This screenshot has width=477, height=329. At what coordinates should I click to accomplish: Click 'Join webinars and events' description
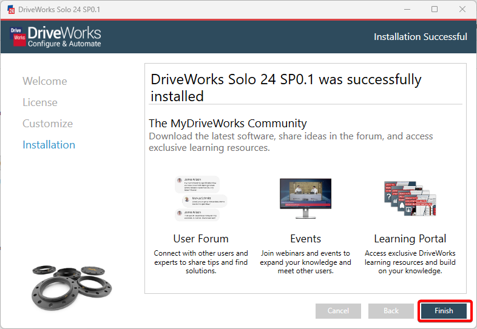[305, 262]
